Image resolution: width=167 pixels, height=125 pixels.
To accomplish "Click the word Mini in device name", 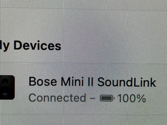I will pyautogui.click(x=73, y=82).
